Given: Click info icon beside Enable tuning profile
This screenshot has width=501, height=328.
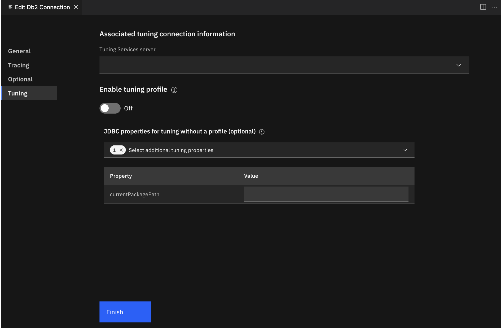Looking at the screenshot, I should click(x=174, y=90).
